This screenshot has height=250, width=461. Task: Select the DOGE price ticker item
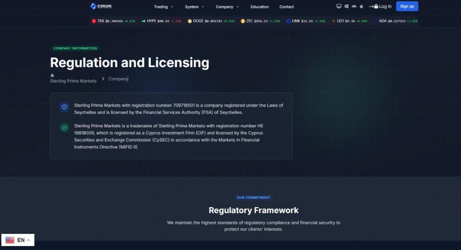(211, 21)
